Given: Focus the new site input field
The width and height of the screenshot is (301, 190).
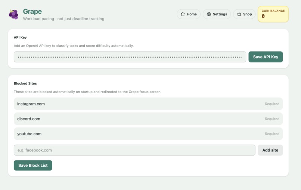Looking at the screenshot, I should coord(134,150).
